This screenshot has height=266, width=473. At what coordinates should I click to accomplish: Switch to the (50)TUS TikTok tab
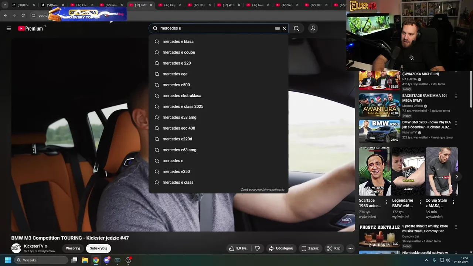pos(23,5)
